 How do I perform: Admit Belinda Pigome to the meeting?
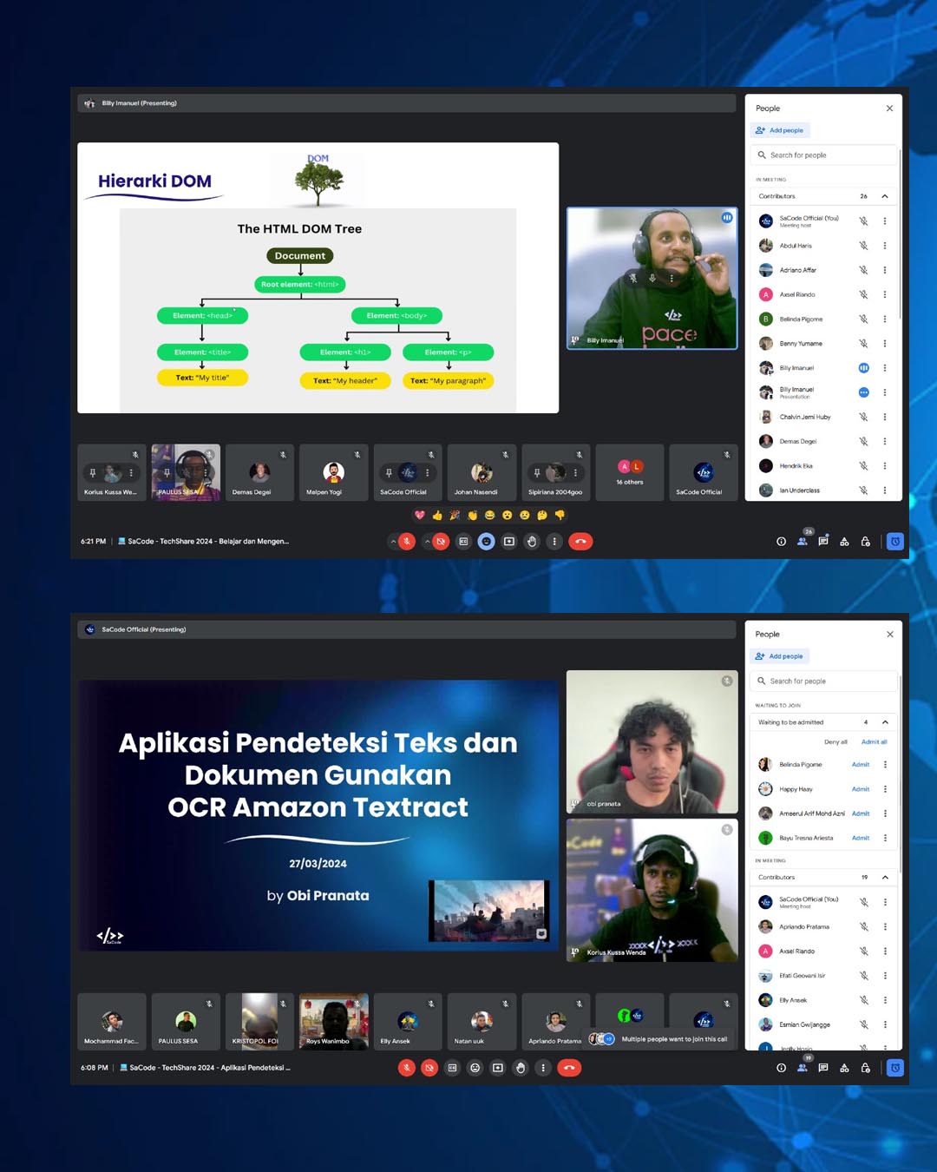pos(861,765)
